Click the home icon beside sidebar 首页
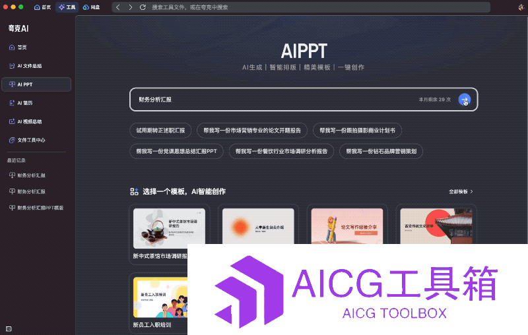 12,47
